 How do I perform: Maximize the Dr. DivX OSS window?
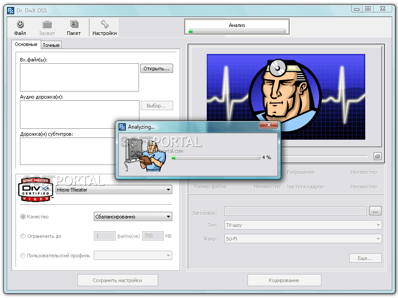click(368, 9)
